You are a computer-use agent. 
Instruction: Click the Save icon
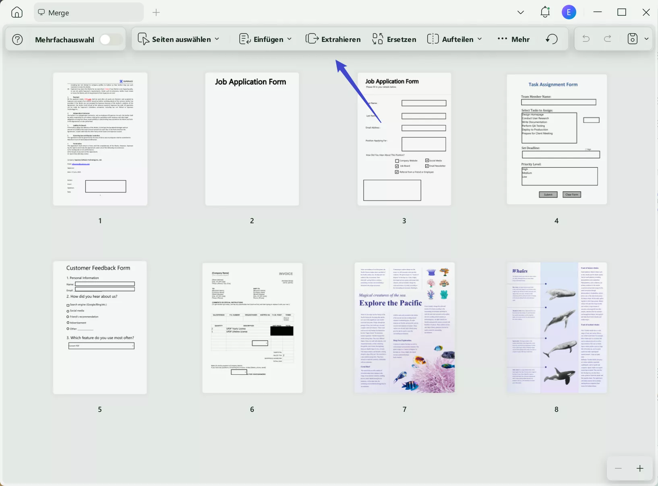click(632, 39)
